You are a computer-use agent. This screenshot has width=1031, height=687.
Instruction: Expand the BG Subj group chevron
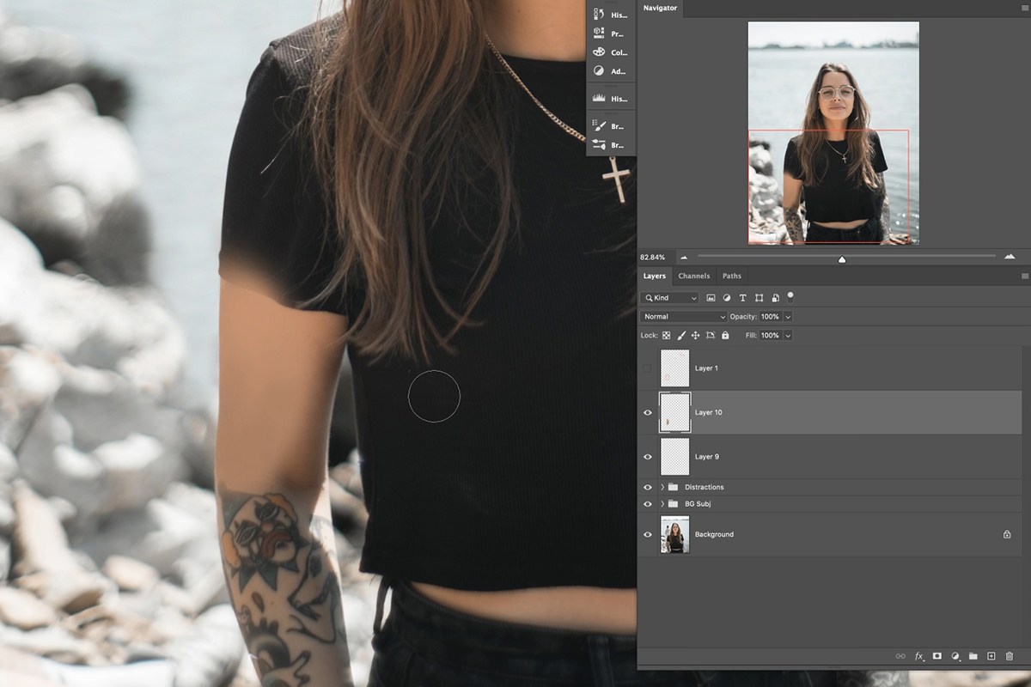pyautogui.click(x=662, y=504)
